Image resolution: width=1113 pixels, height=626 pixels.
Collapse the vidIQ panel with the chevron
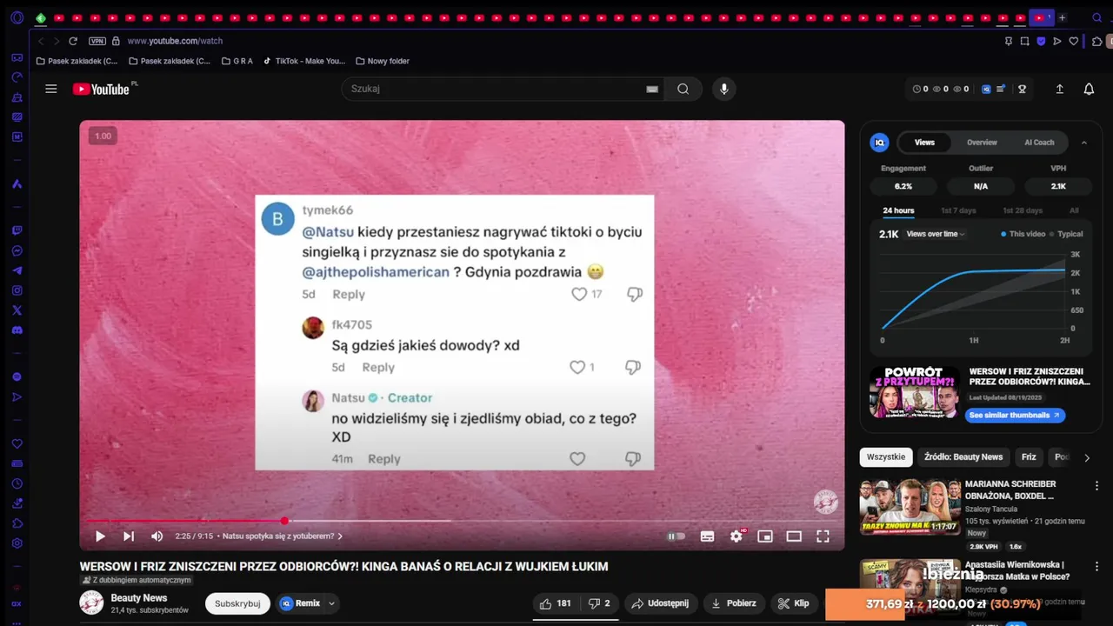point(1084,143)
